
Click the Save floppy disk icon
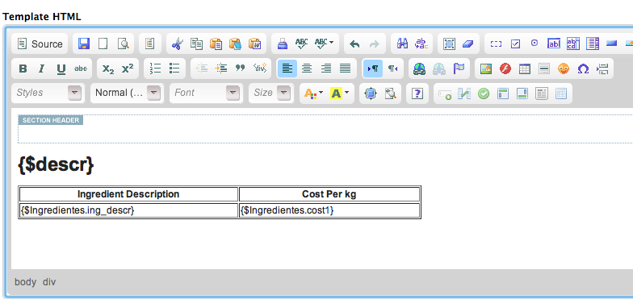tap(84, 44)
